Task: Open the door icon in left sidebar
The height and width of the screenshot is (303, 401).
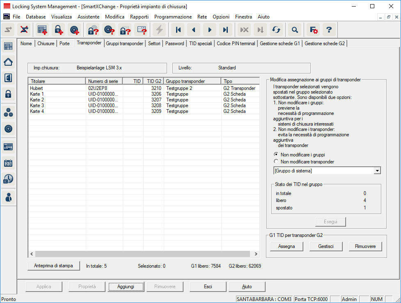Action: (8, 78)
